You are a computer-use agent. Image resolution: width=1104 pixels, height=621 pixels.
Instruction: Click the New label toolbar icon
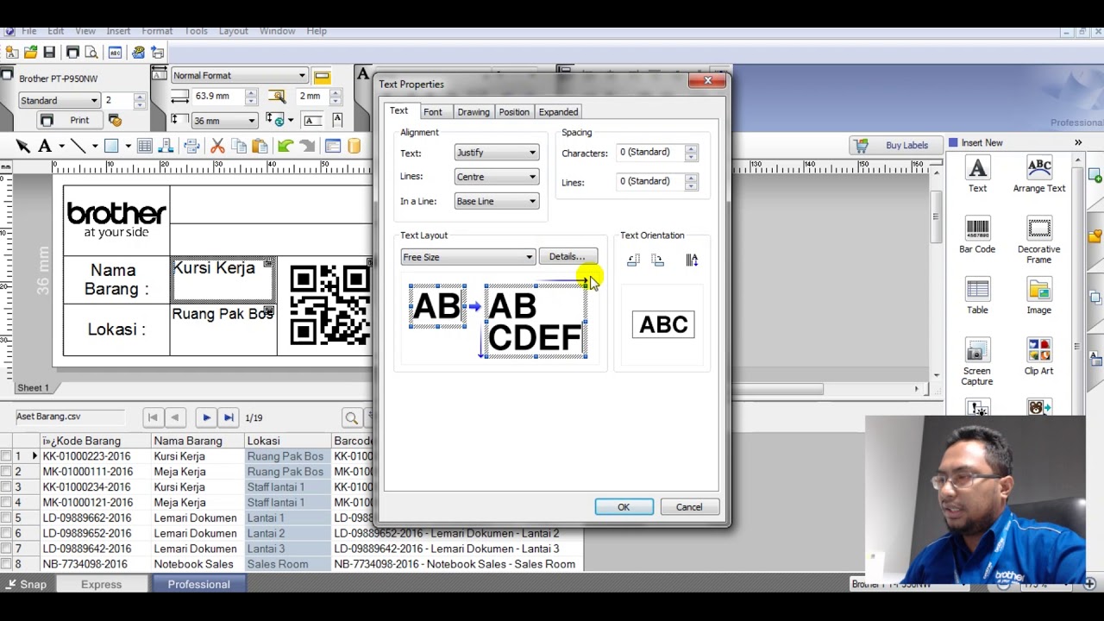point(12,53)
